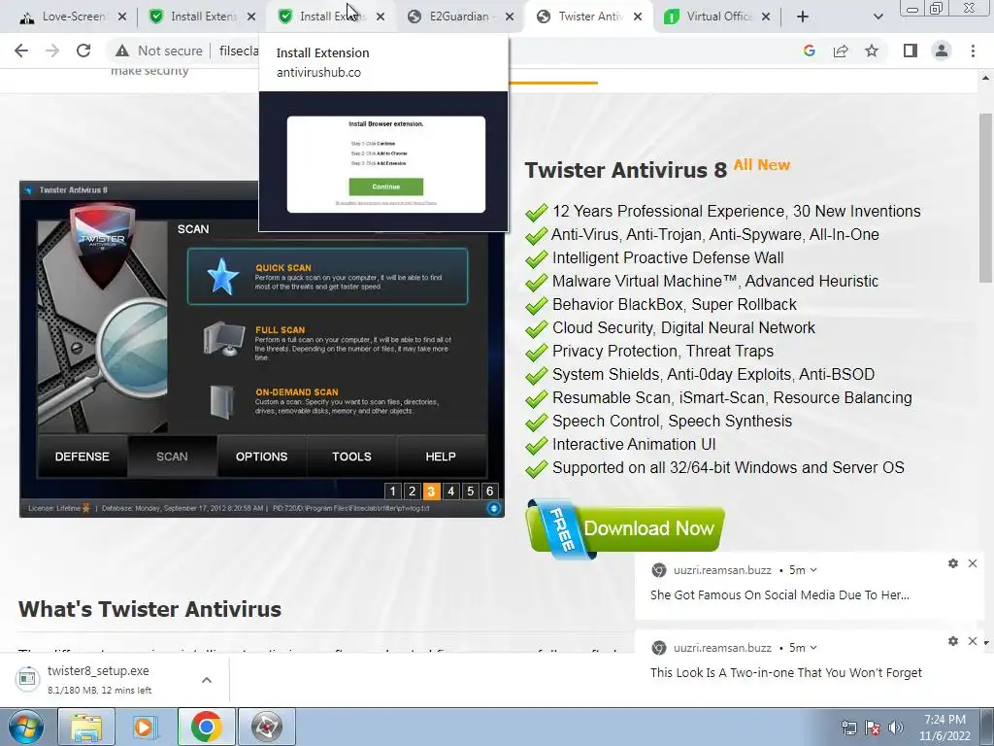
Task: Click On-Demand Scan icon
Action: point(222,401)
